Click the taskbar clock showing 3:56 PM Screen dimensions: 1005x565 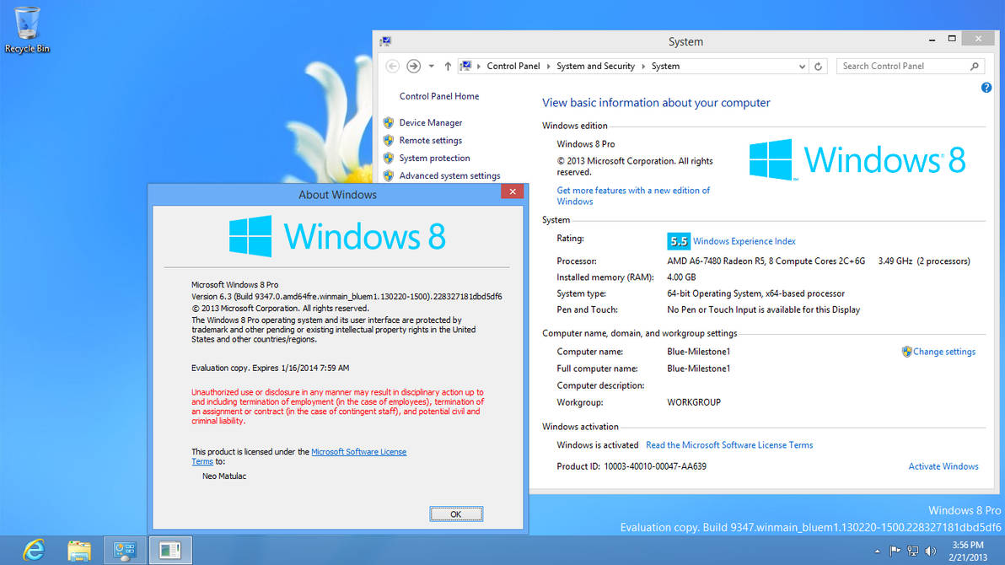[968, 551]
